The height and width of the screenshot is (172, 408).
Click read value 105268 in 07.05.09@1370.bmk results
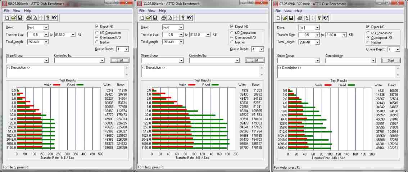click(x=393, y=144)
